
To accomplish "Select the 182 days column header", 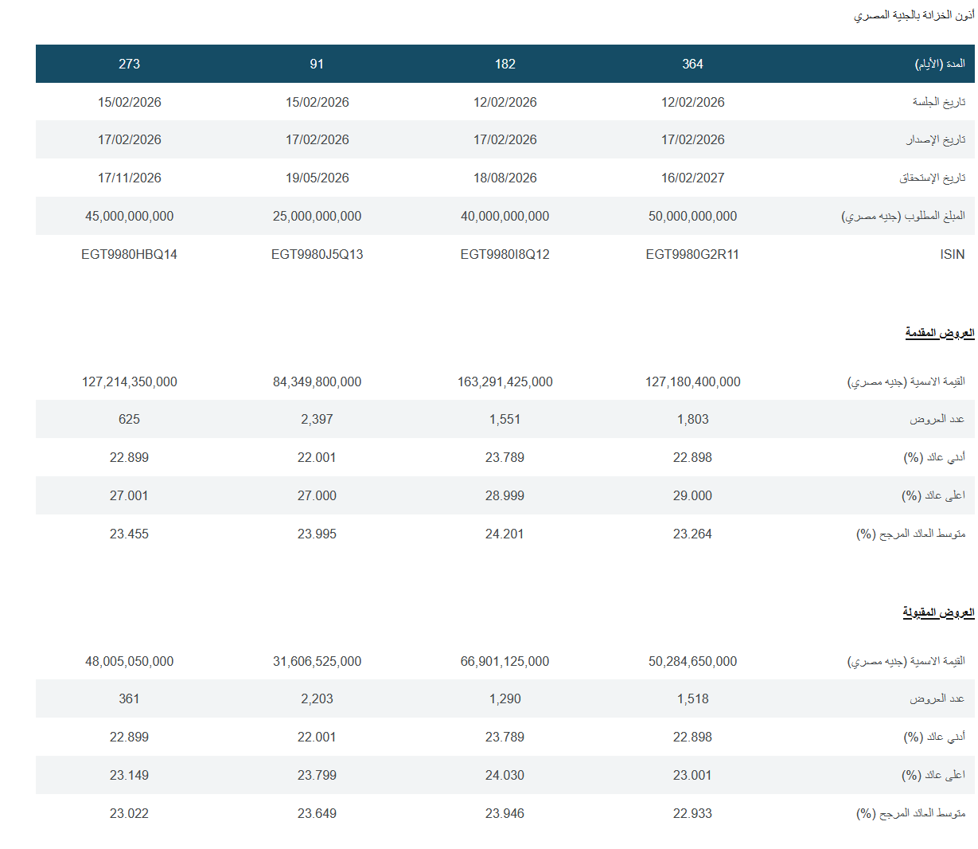I will (505, 64).
